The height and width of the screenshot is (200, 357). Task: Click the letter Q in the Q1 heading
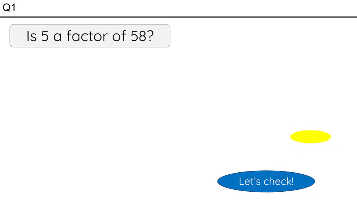click(x=6, y=8)
